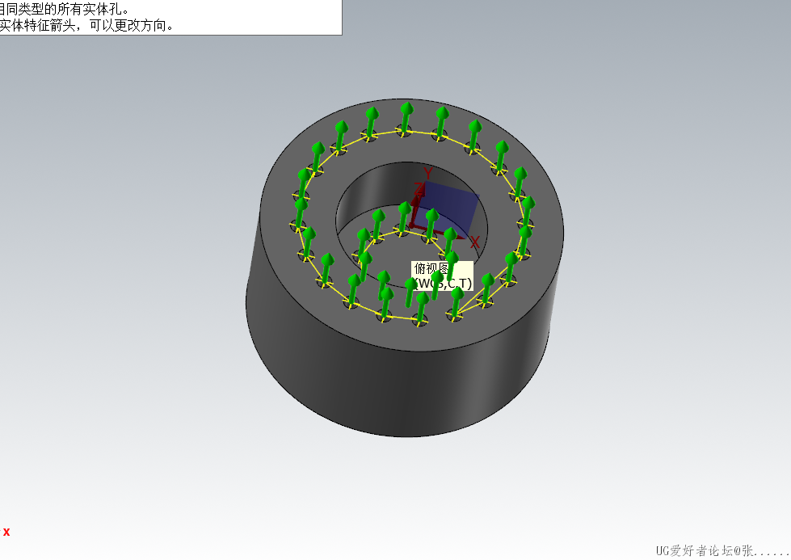The image size is (791, 560).
Task: Select the red X axis label of the WCS
Action: [474, 242]
